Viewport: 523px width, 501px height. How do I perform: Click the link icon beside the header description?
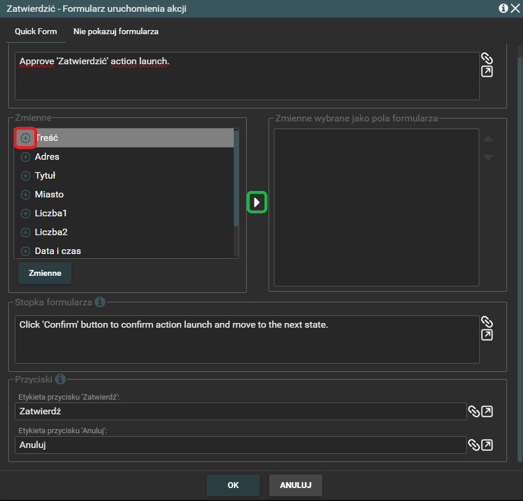click(486, 58)
